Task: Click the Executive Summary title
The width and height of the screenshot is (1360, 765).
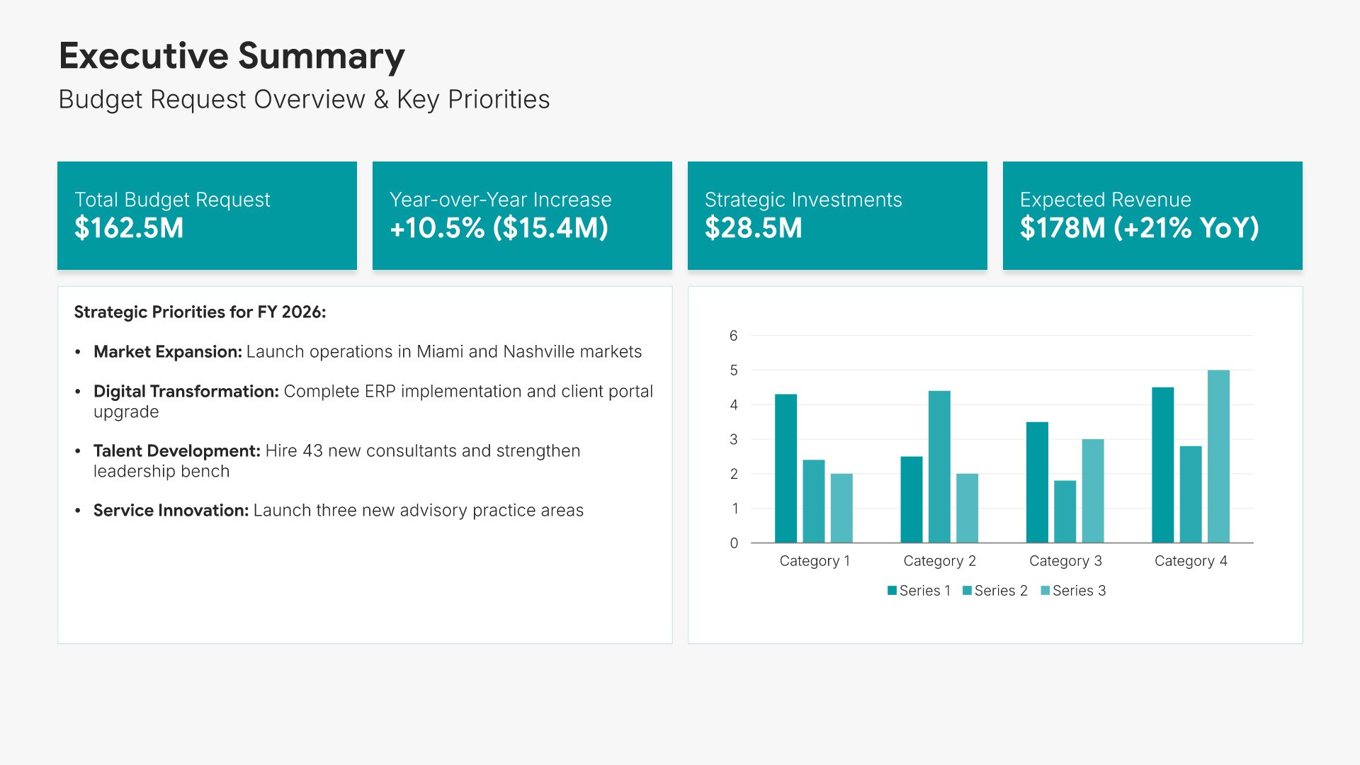Action: click(x=231, y=56)
